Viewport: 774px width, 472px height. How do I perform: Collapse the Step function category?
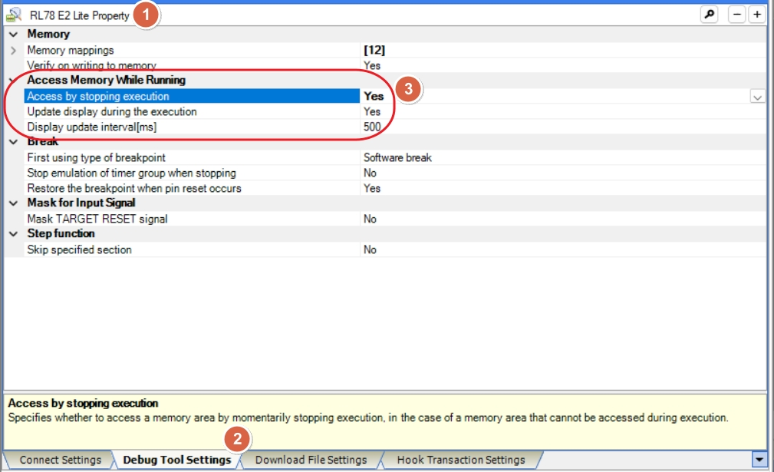coord(13,234)
